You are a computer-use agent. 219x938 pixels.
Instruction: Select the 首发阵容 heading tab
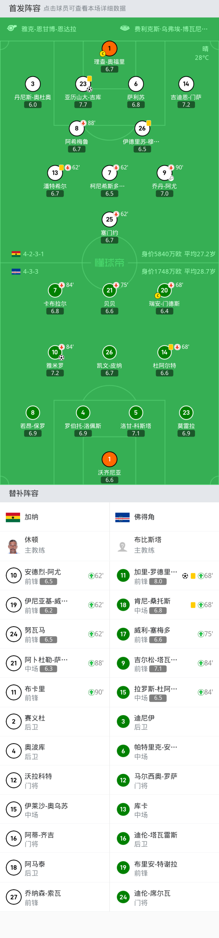point(24,8)
